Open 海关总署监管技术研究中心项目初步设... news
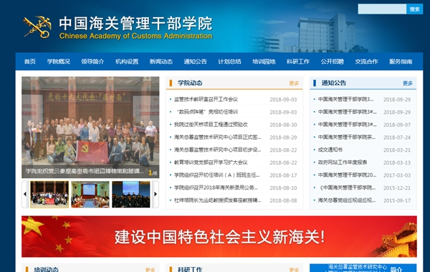The image size is (430, 272). coord(217,150)
